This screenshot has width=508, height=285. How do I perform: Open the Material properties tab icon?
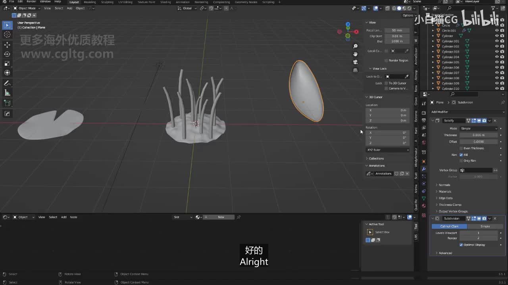pos(424,206)
